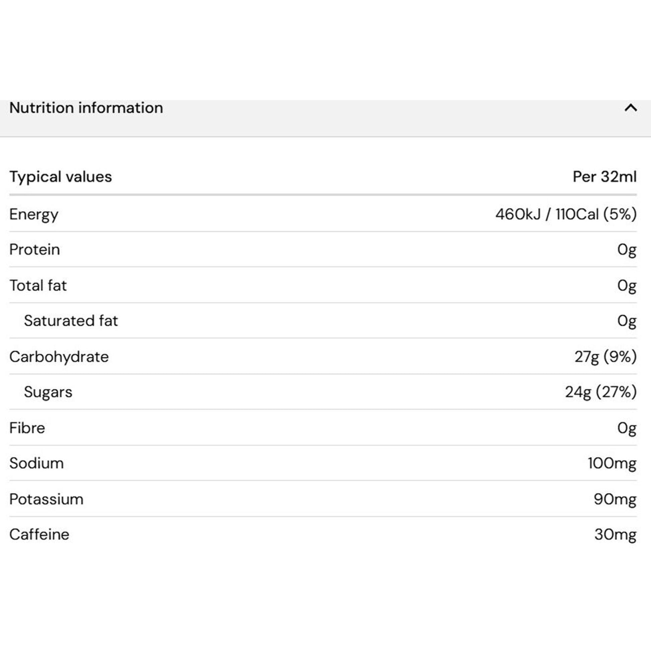Click the 24g (27%) sugars value
Viewport: 651px width, 651px height.
[x=601, y=392]
